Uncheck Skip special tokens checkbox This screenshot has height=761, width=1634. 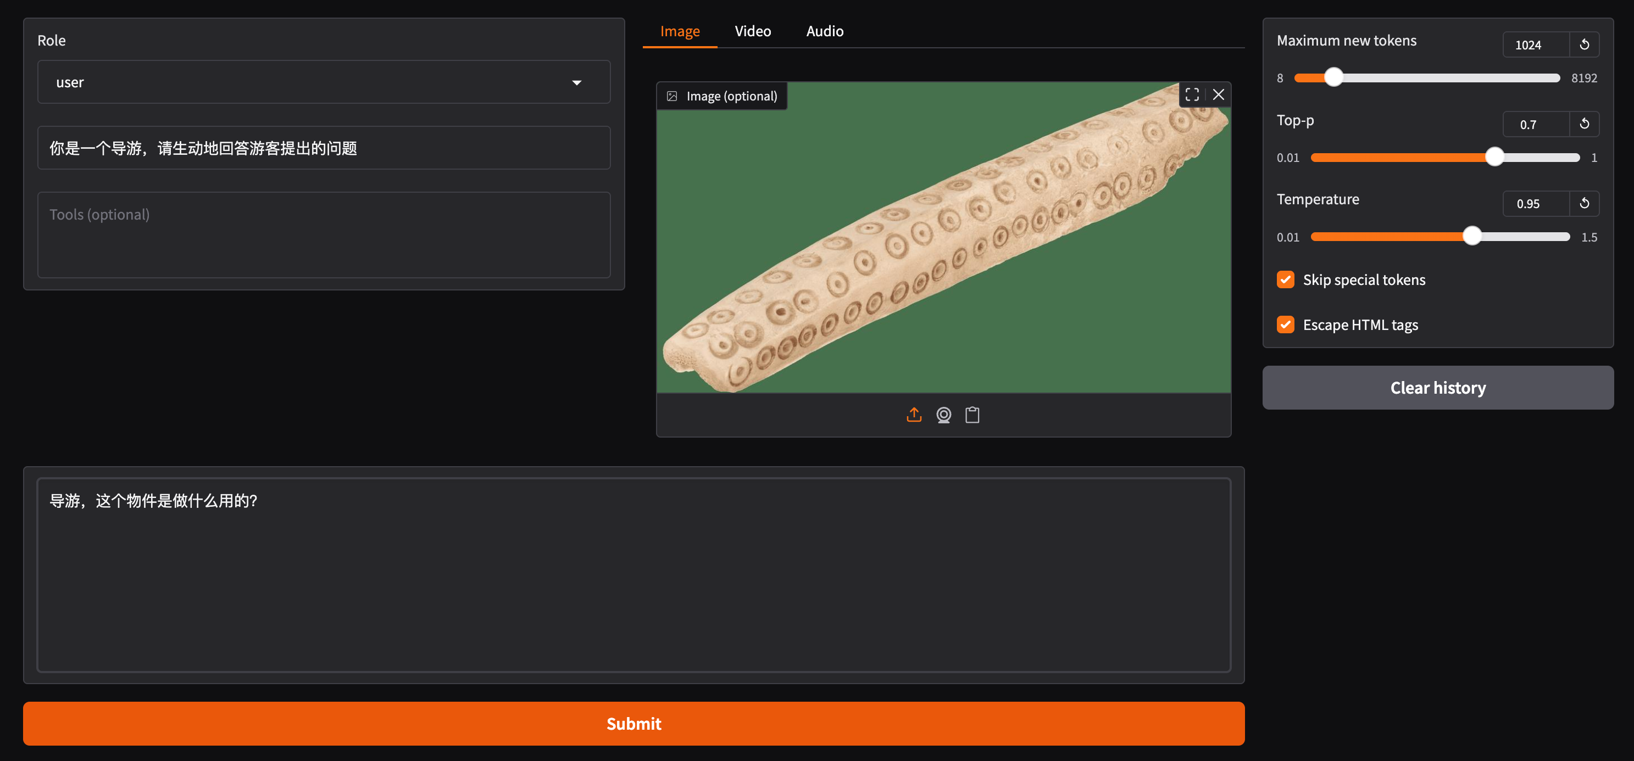coord(1285,279)
